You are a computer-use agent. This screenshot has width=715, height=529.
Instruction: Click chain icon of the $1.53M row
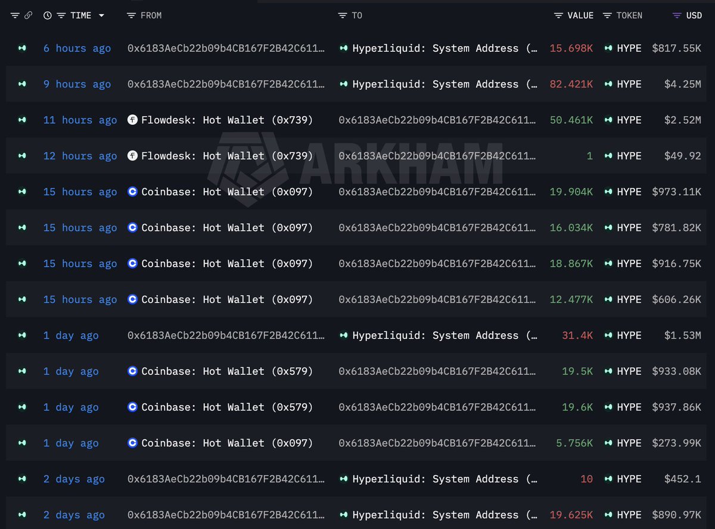[x=22, y=335]
